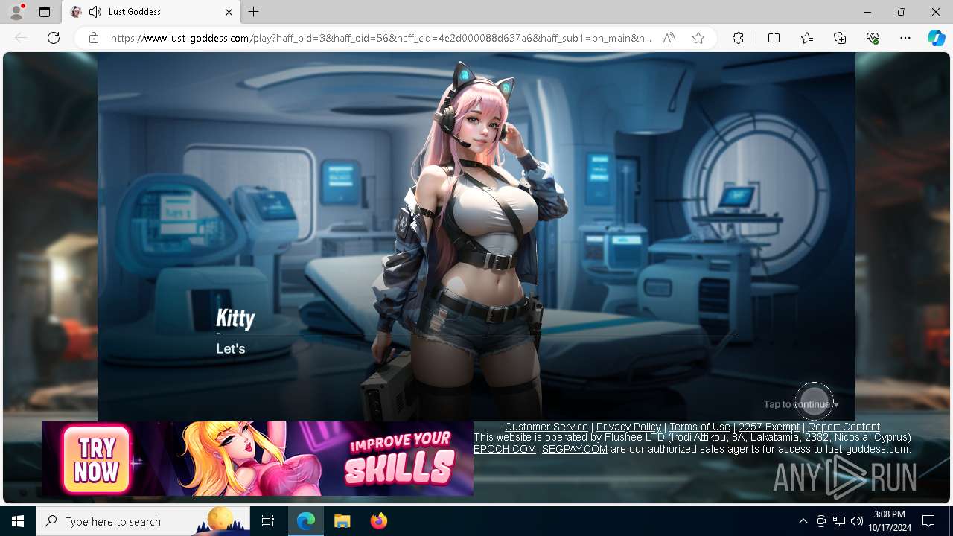Open the tab actions menu icon
Image resolution: width=953 pixels, height=536 pixels.
tap(45, 12)
